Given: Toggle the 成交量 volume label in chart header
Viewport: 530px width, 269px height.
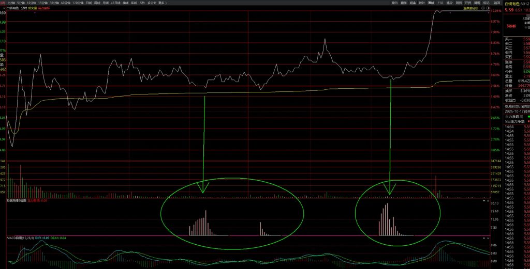Looking at the screenshot, I should [x=32, y=8].
